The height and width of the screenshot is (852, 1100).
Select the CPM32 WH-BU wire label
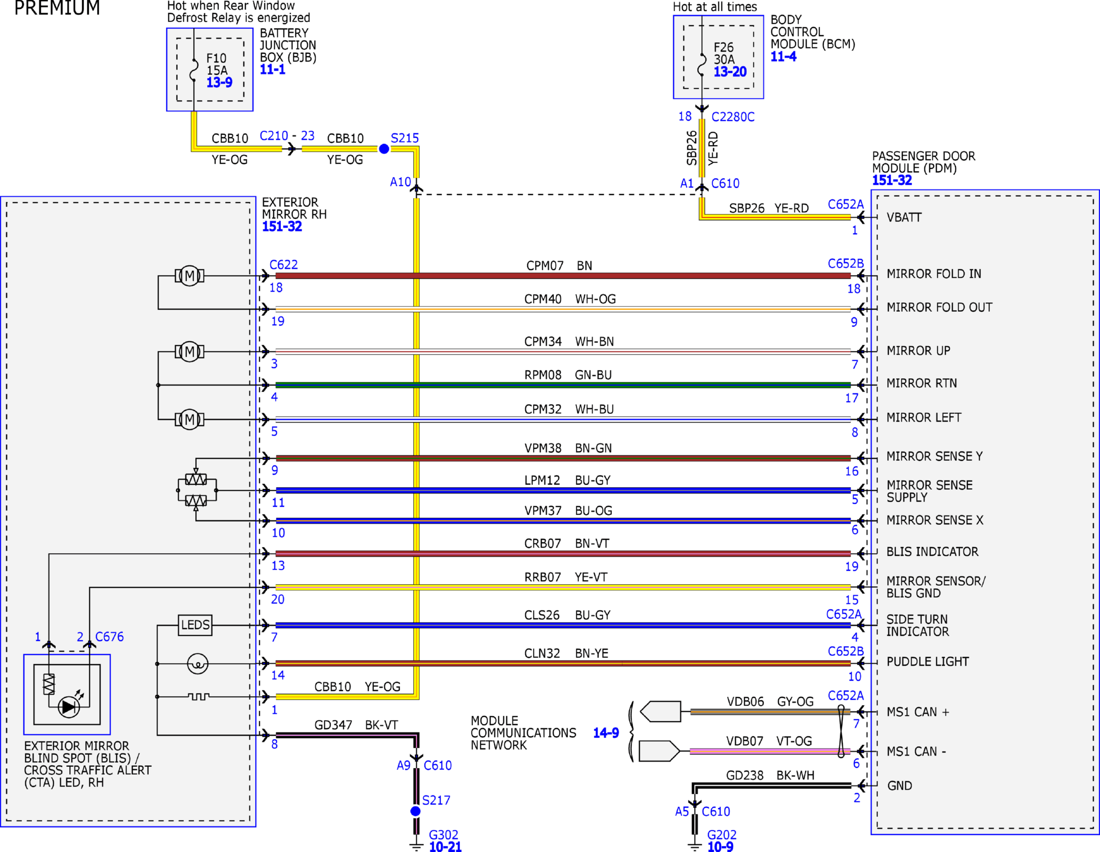point(569,409)
